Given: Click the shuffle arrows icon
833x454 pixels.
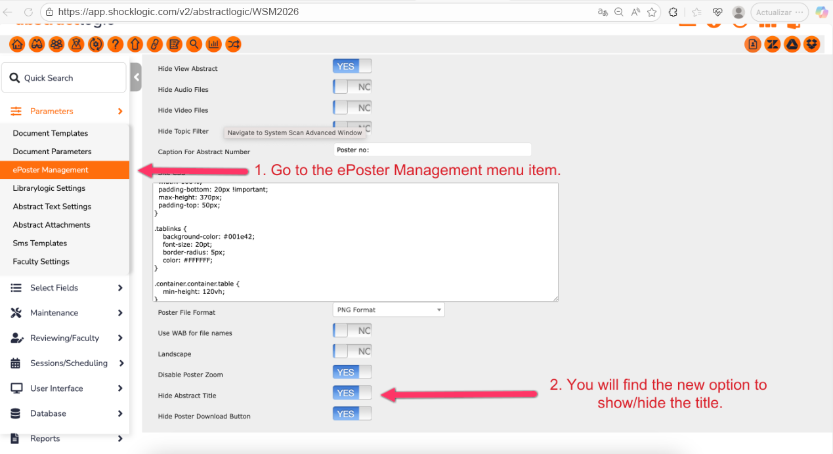Looking at the screenshot, I should click(233, 44).
